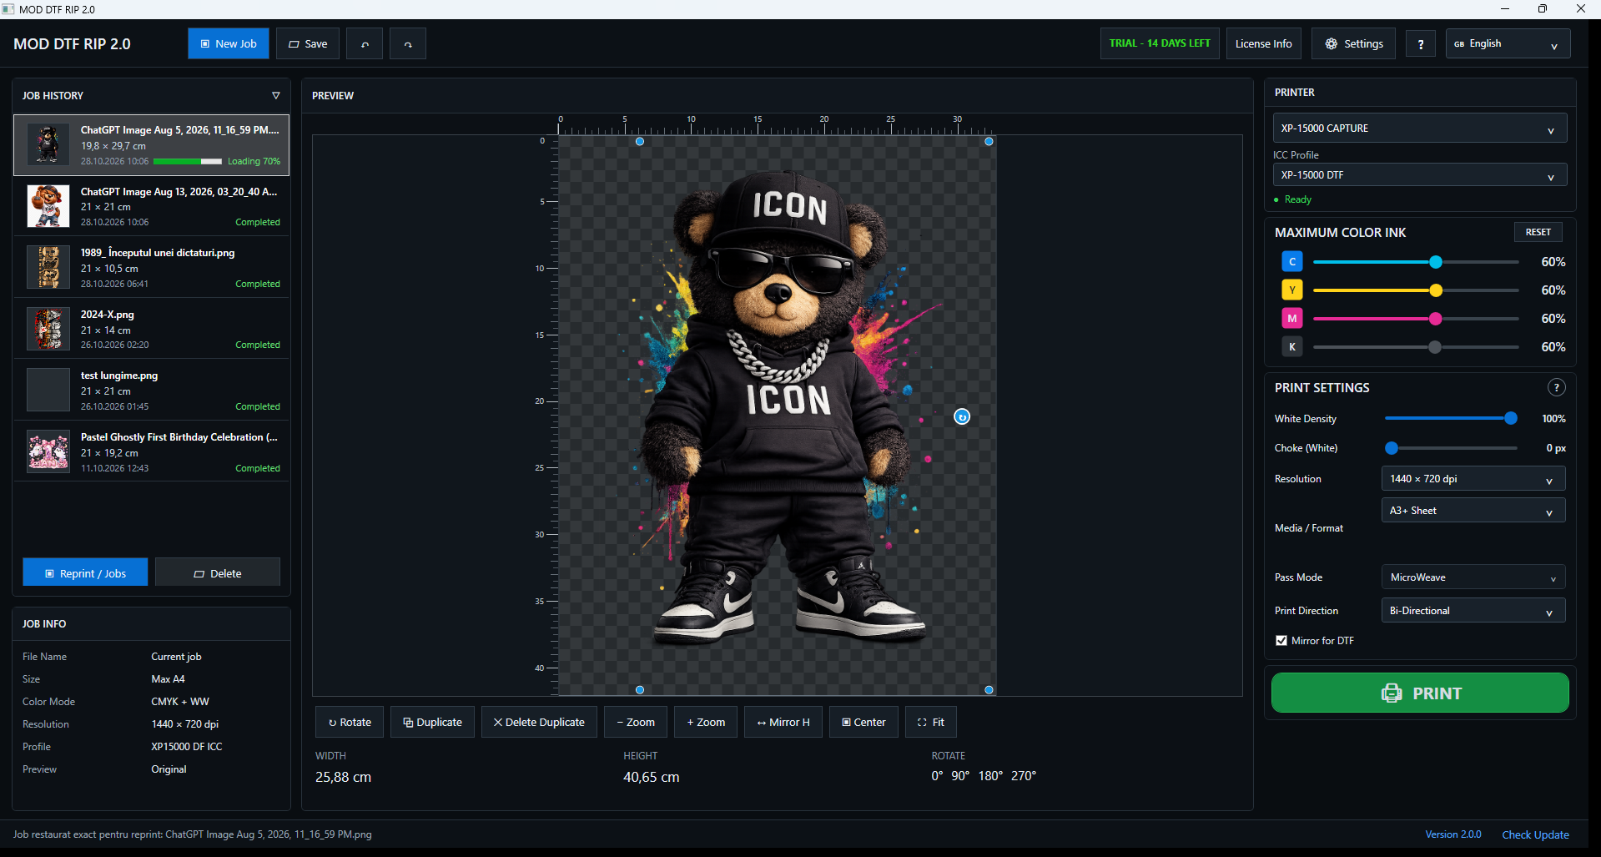Set rotation to 90°
The image size is (1601, 857).
960,776
